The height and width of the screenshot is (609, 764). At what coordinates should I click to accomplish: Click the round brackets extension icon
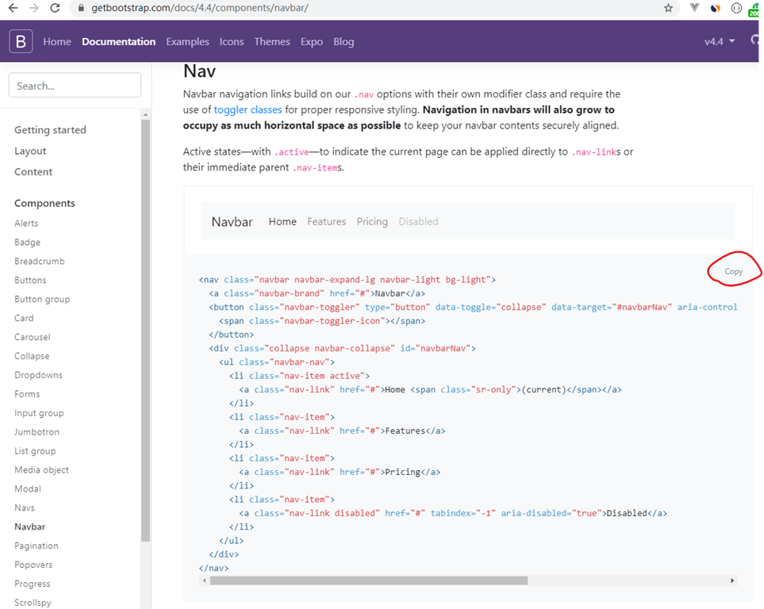(735, 8)
